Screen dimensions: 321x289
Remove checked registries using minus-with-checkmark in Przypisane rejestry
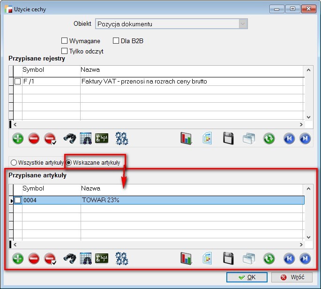[50, 138]
